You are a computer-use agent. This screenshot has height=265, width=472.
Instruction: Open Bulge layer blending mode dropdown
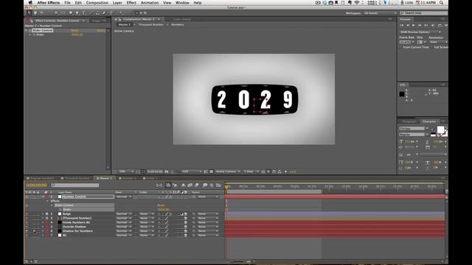tap(123, 214)
